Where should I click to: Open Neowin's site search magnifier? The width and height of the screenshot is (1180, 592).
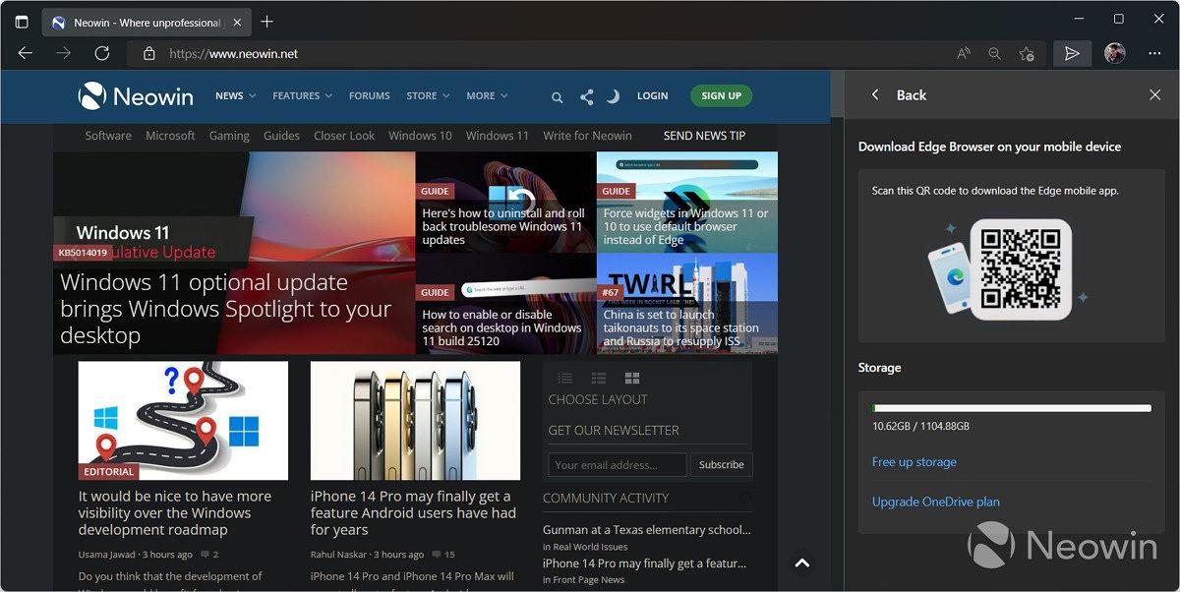click(557, 96)
